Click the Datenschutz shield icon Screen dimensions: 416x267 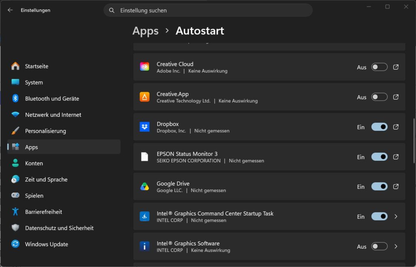[15, 228]
